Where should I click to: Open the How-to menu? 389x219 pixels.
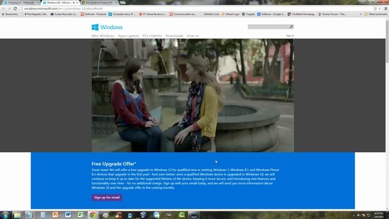pyautogui.click(x=193, y=36)
